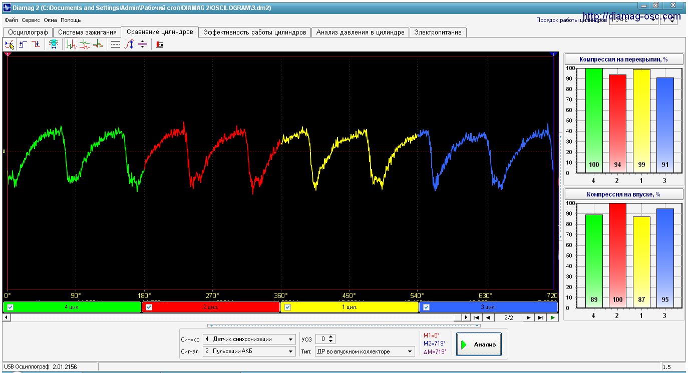Click the scrollbar right arrow before navigation buttons

pyautogui.click(x=466, y=317)
